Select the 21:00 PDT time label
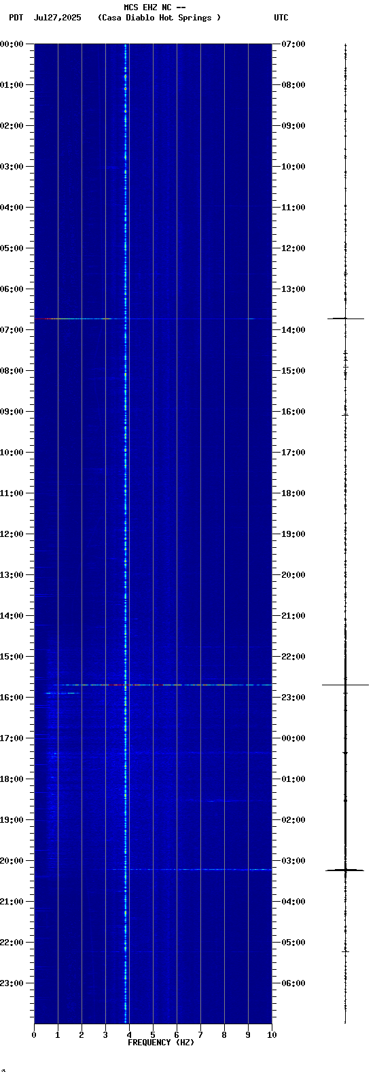This screenshot has width=375, height=1078. 12,901
